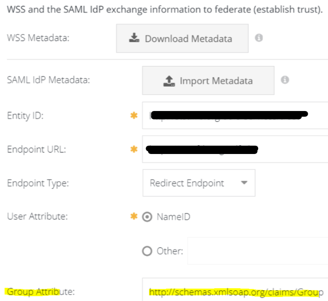Screen dimensions: 328x301
Task: Click the download icon in Download Metadata
Action: pos(134,38)
